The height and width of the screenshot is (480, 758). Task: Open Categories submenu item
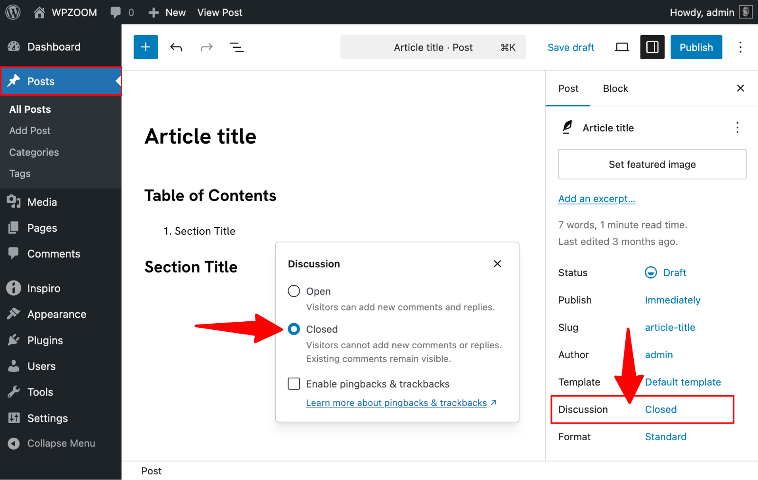tap(34, 153)
